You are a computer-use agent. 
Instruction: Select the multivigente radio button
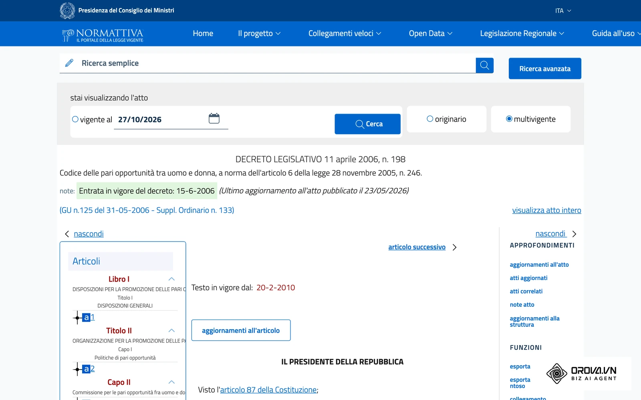click(x=509, y=119)
